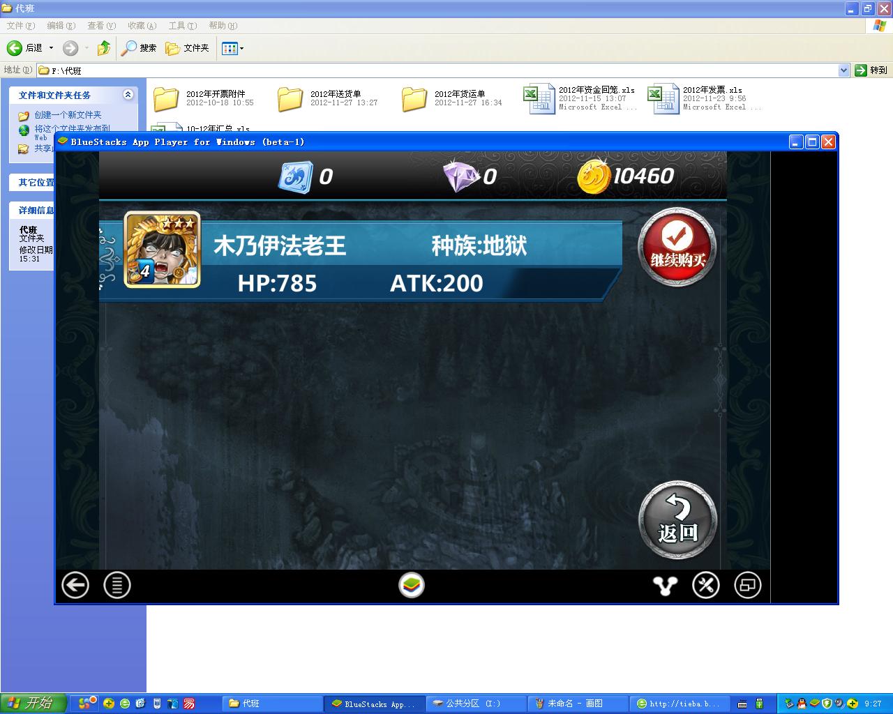Screen dimensions: 893x714
Task: Click the Up folder icon in Explorer
Action: 104,48
